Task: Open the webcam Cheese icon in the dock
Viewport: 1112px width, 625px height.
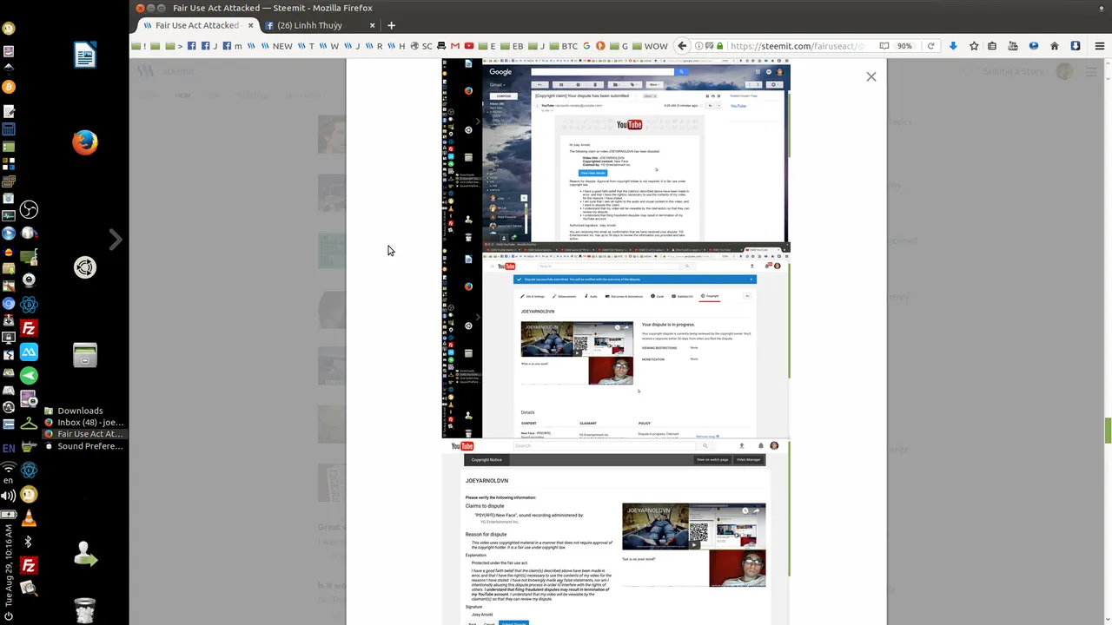Action: tap(29, 280)
